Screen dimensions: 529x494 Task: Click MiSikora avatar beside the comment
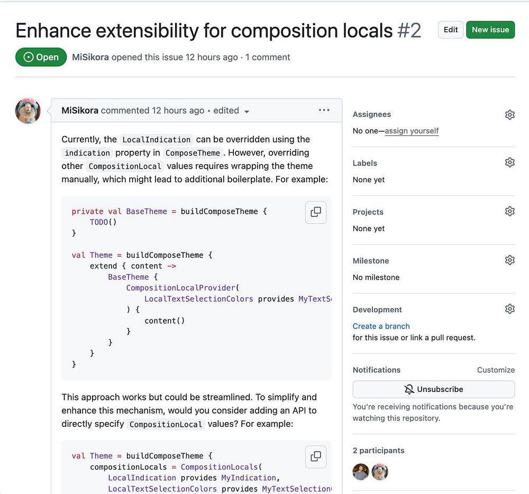[x=28, y=111]
